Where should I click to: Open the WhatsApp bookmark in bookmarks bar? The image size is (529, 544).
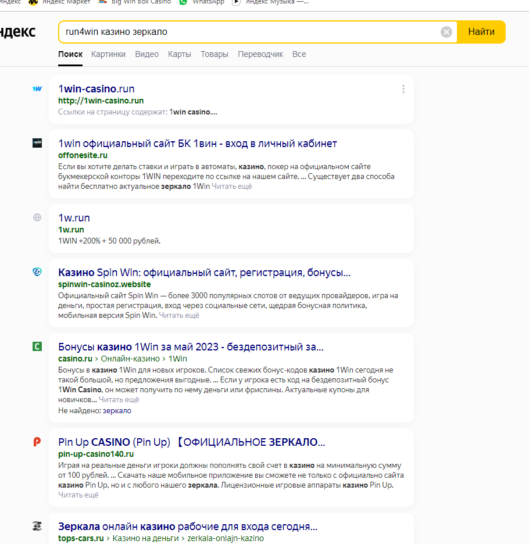[202, 2]
